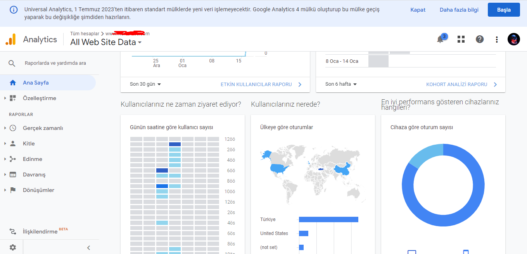Click the United States bar in country chart
The height and width of the screenshot is (254, 527).
coord(304,233)
